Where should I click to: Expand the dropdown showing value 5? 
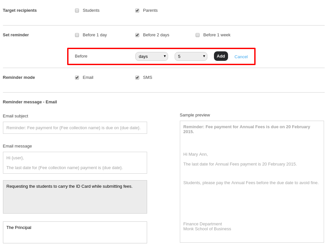[x=191, y=56]
